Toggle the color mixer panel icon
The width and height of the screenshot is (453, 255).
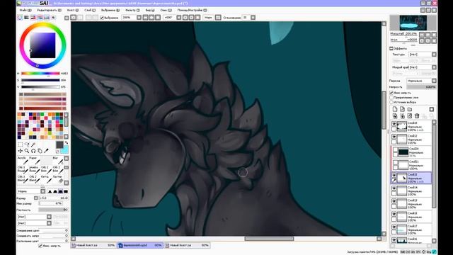click(40, 18)
